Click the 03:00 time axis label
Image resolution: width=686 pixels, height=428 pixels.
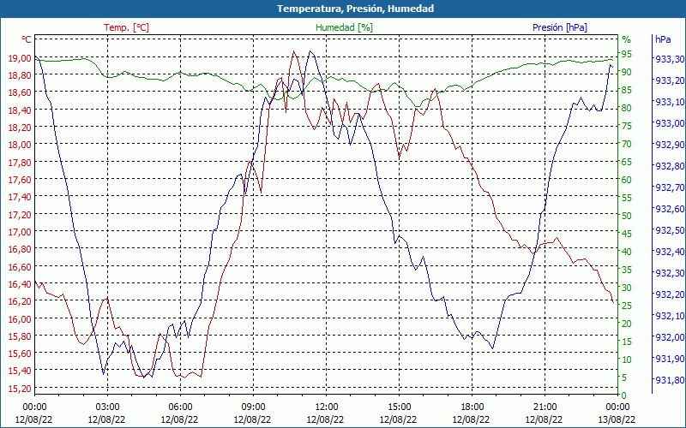[107, 407]
